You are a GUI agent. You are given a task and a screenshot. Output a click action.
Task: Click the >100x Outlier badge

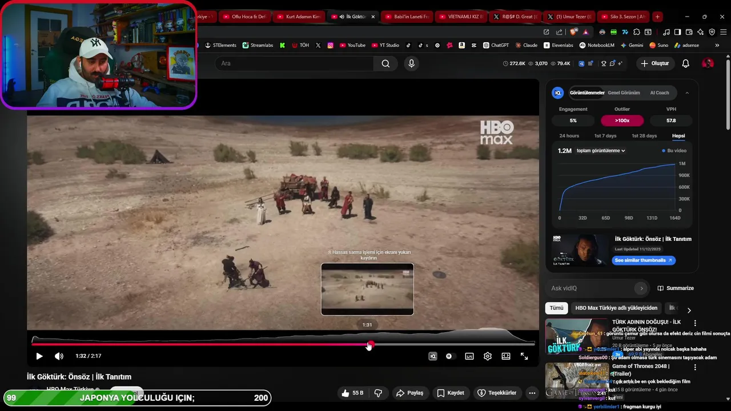coord(622,120)
